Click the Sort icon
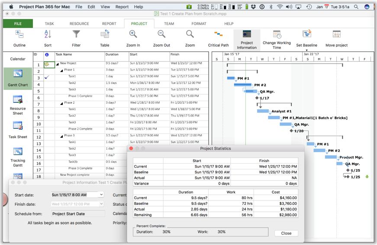The image size is (377, 245). point(48,34)
